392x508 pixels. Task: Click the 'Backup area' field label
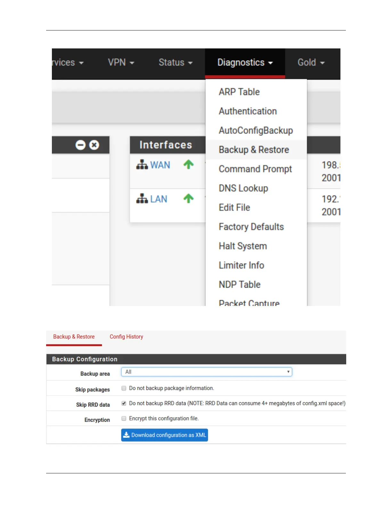coord(95,374)
